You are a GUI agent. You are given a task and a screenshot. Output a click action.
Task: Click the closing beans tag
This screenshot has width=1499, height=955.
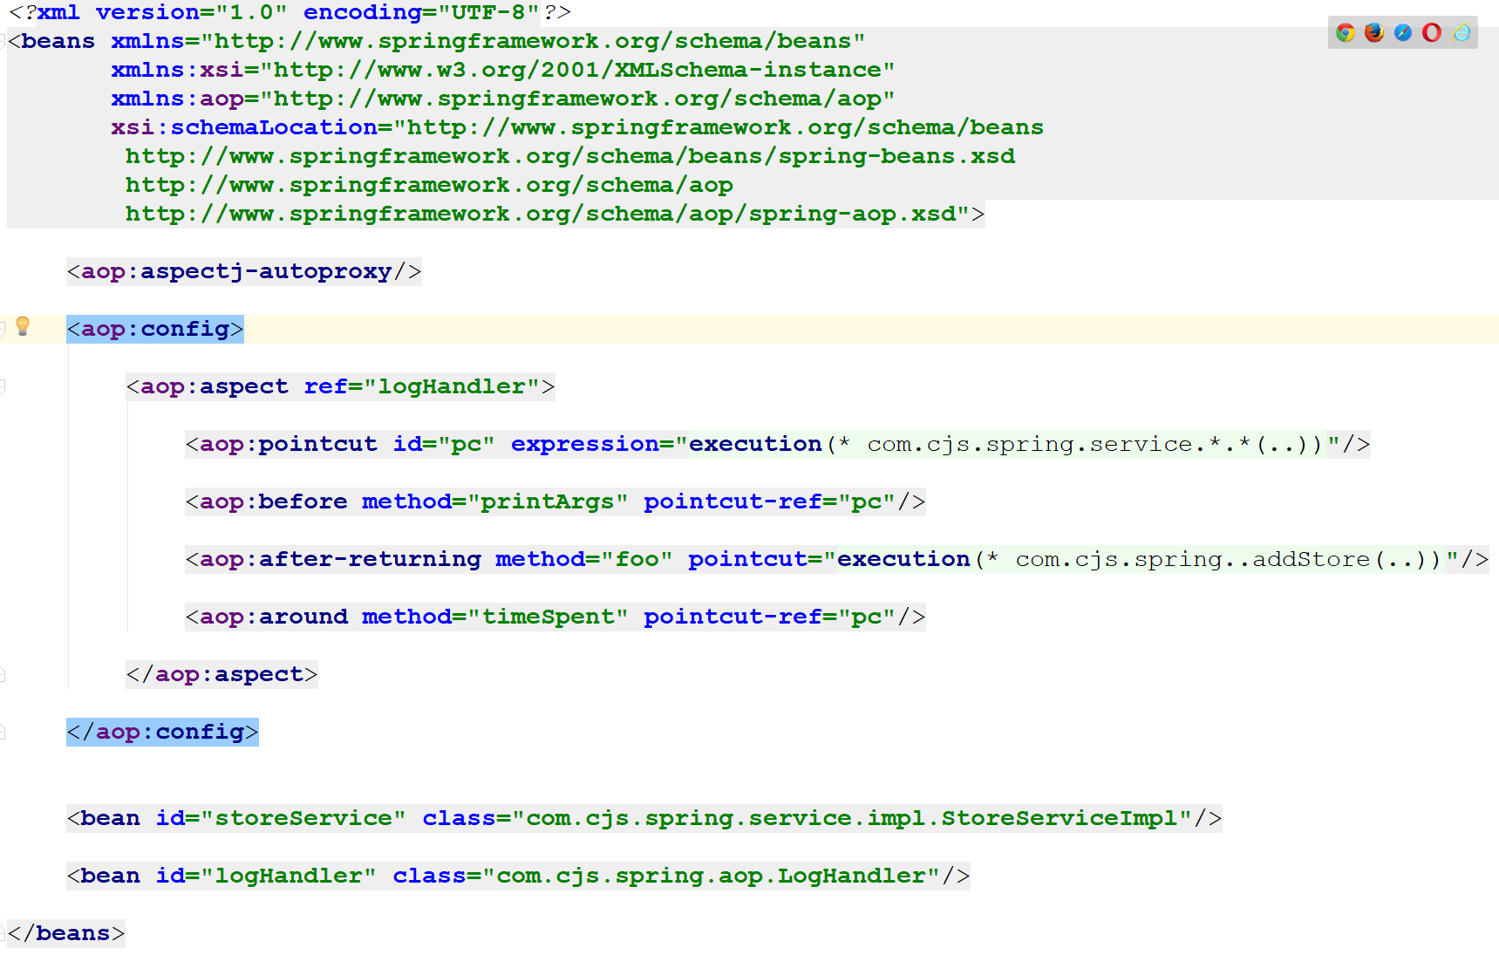tap(66, 933)
